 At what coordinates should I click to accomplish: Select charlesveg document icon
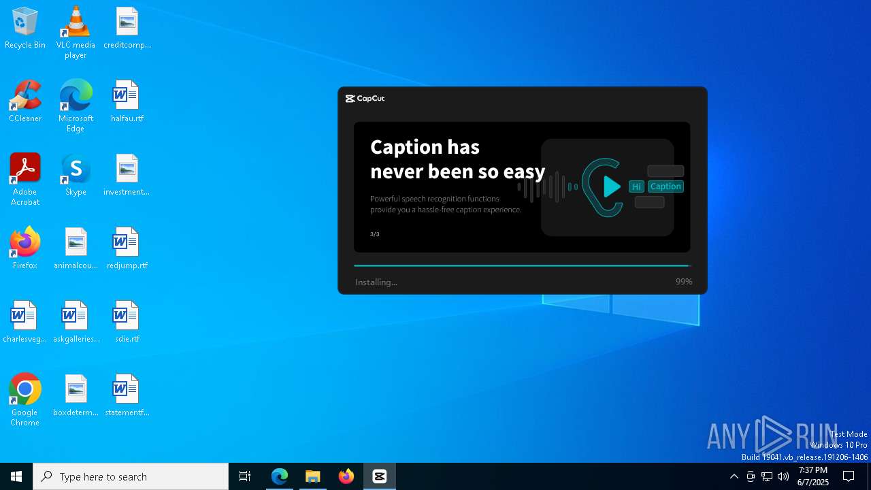(x=25, y=323)
